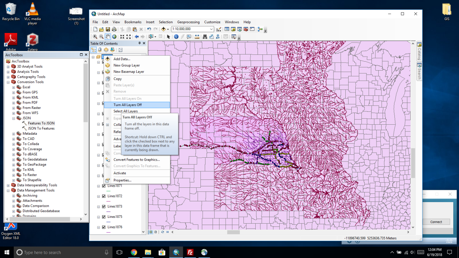The height and width of the screenshot is (258, 459).
Task: Toggle visibility of Lines1873 layer
Action: coord(104,206)
